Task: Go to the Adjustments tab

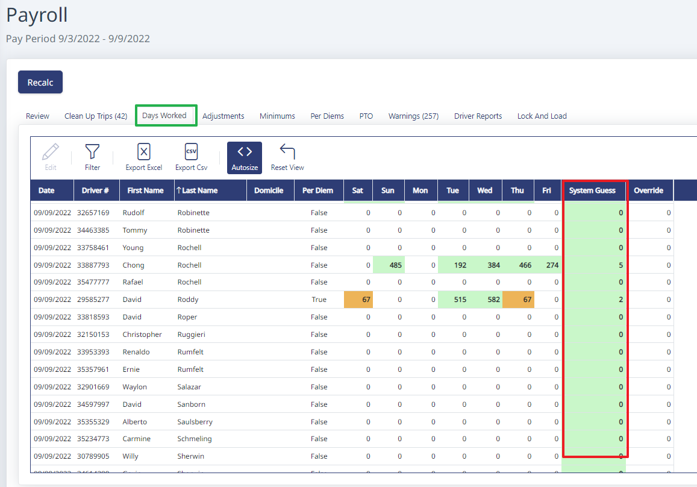Action: click(223, 116)
